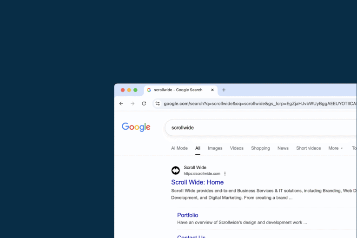Viewport: 357px width, 238px height.
Task: Open the Portfolio sitelink
Action: point(187,215)
